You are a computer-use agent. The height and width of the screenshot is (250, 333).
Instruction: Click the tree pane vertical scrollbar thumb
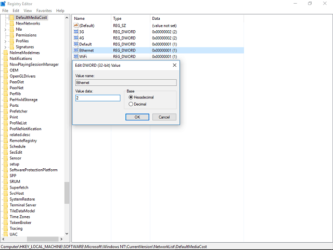click(x=67, y=193)
